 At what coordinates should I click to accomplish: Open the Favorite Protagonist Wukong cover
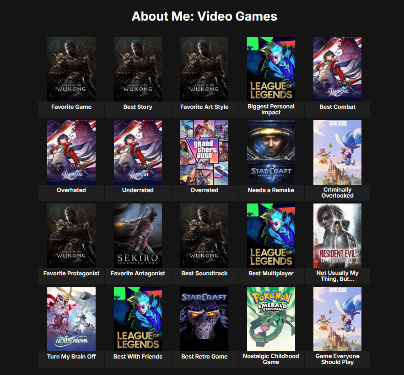pos(71,236)
